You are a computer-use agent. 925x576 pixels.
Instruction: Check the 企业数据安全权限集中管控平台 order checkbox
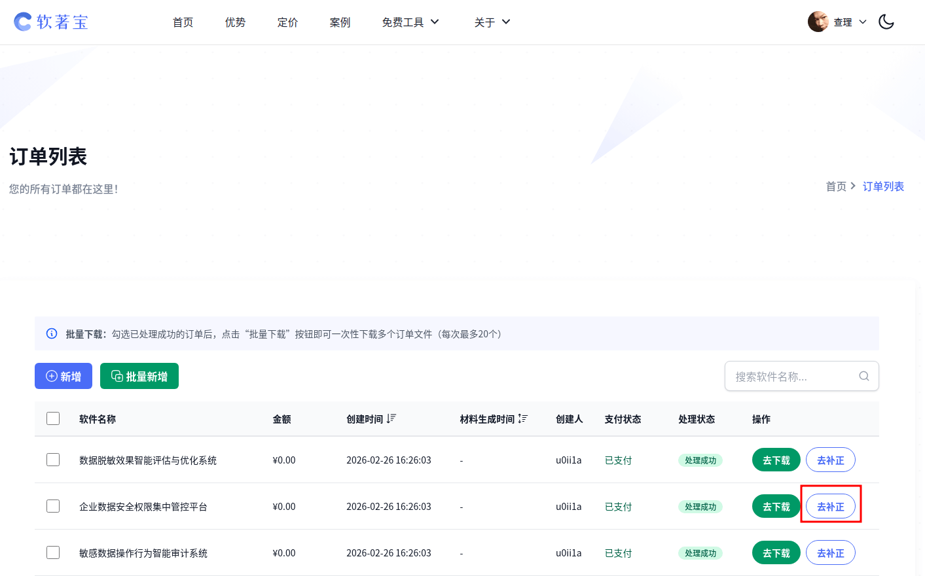point(52,506)
